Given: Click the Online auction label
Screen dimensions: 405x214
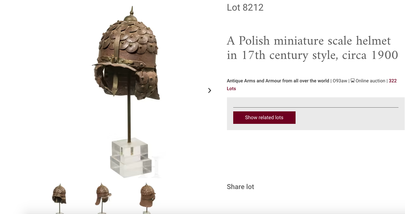Looking at the screenshot, I should tap(370, 81).
